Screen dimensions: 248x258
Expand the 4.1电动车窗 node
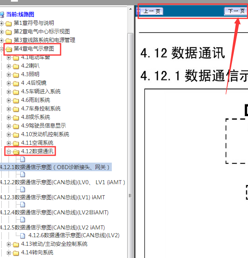click(9, 58)
